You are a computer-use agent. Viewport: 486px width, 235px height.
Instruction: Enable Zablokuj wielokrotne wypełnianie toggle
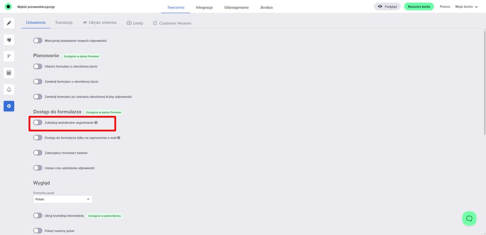click(x=38, y=122)
